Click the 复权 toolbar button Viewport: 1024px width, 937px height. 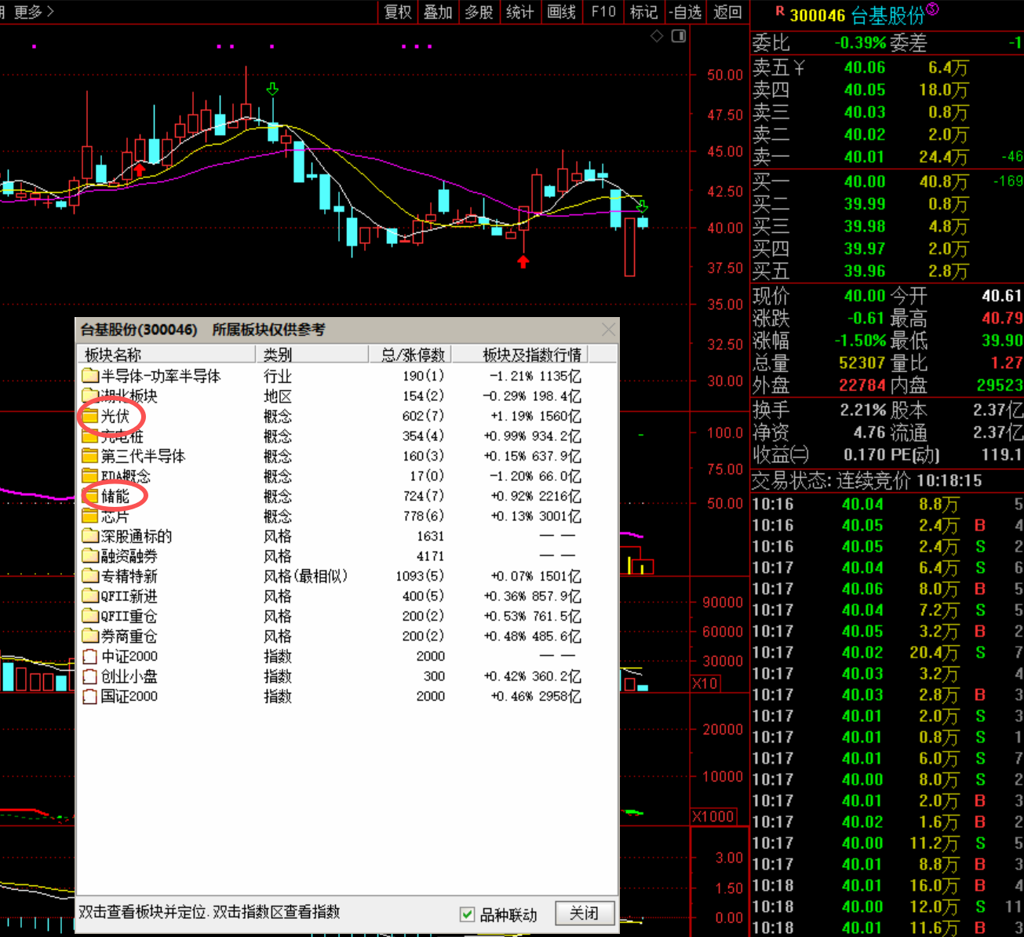tap(398, 12)
